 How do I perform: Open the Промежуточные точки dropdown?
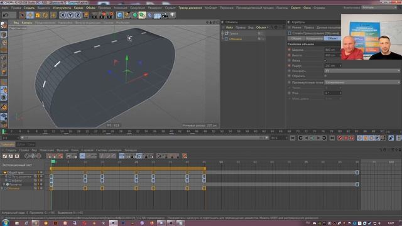(x=362, y=82)
